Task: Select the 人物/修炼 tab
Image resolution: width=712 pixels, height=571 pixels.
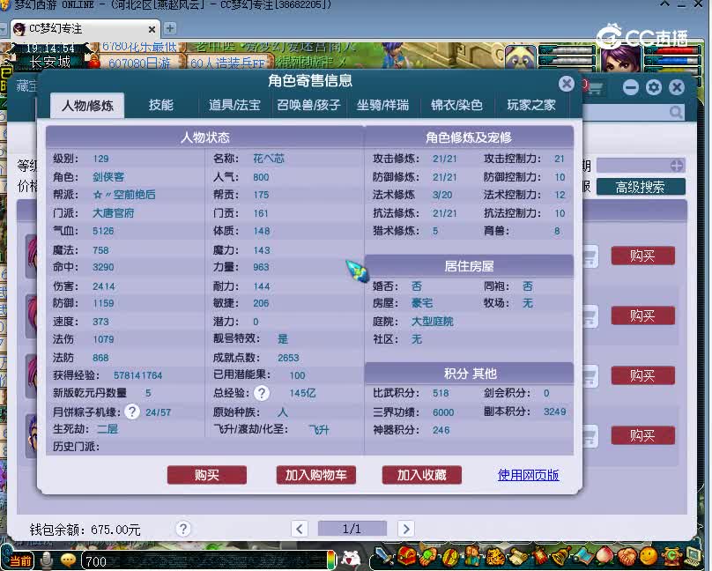Action: [87, 106]
